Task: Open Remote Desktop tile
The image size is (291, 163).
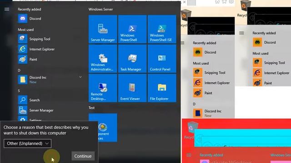Action: click(x=103, y=88)
